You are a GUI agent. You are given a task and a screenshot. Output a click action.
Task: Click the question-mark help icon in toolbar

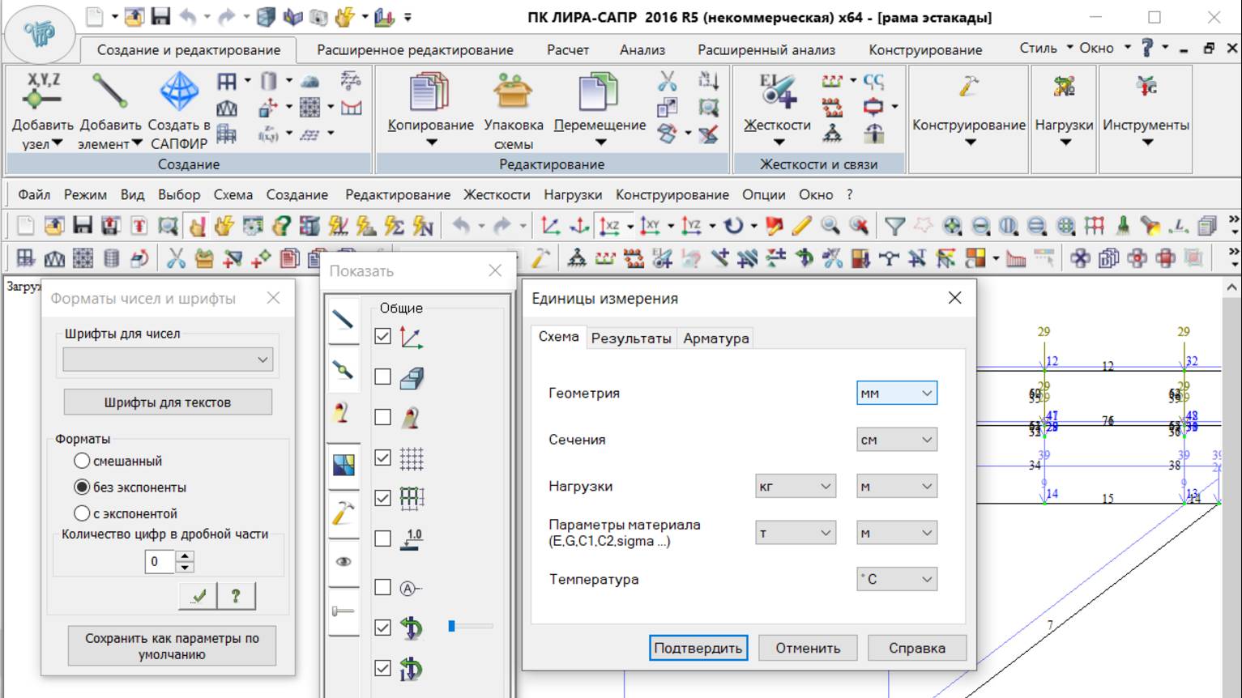point(281,226)
